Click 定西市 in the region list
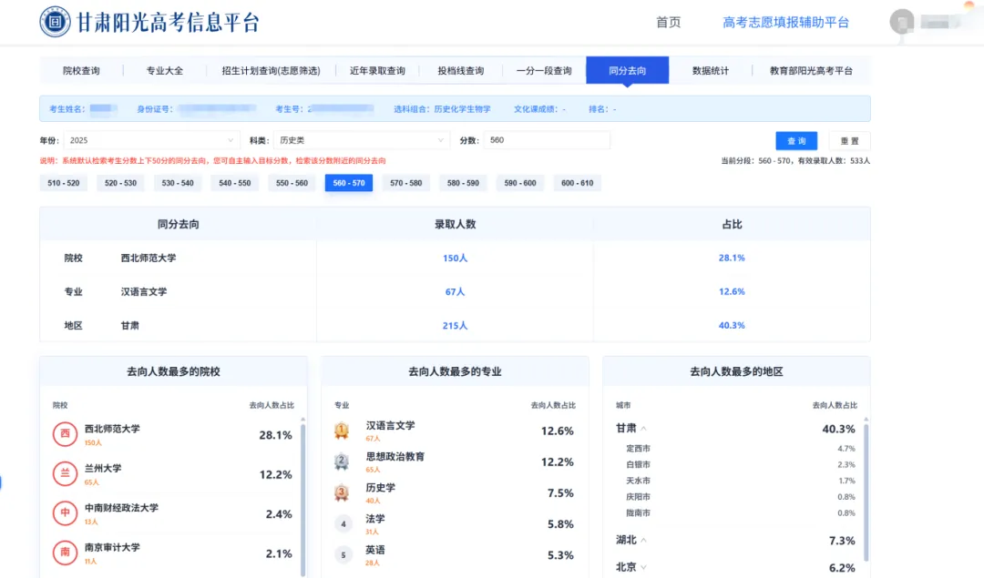This screenshot has width=984, height=578. (x=638, y=448)
